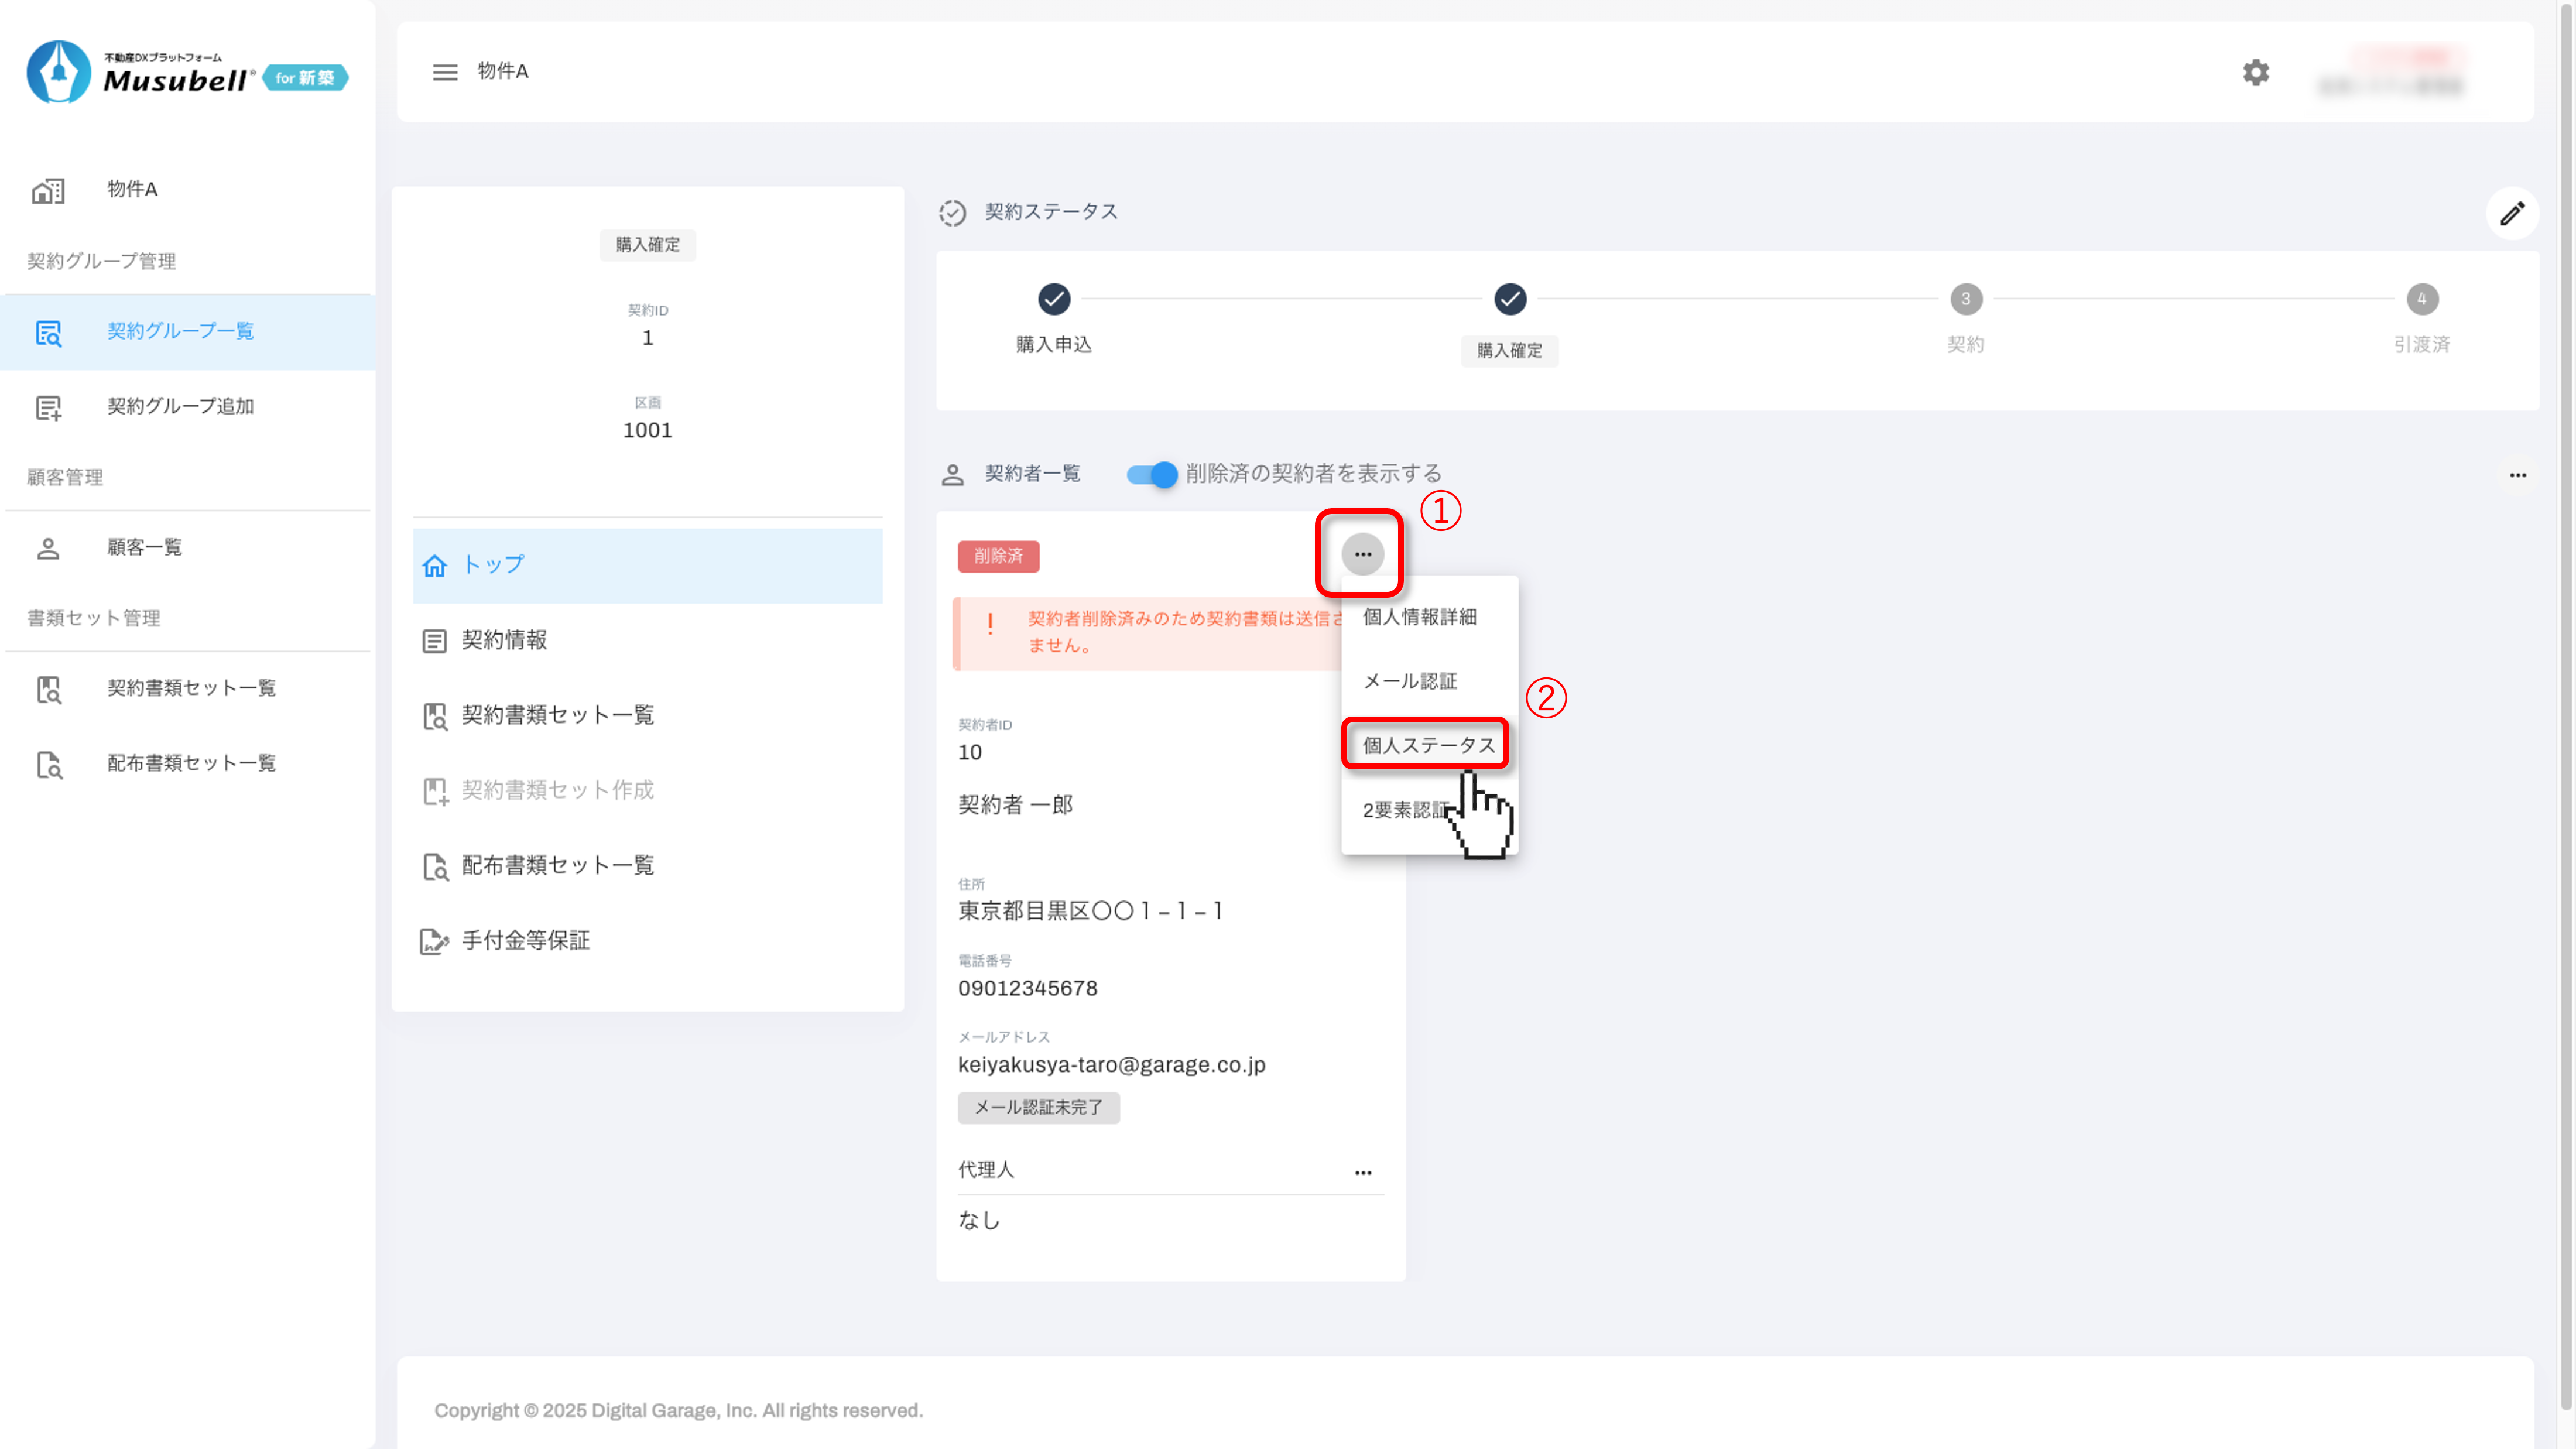
Task: Click the 契約 step 3 circle
Action: point(1965,299)
